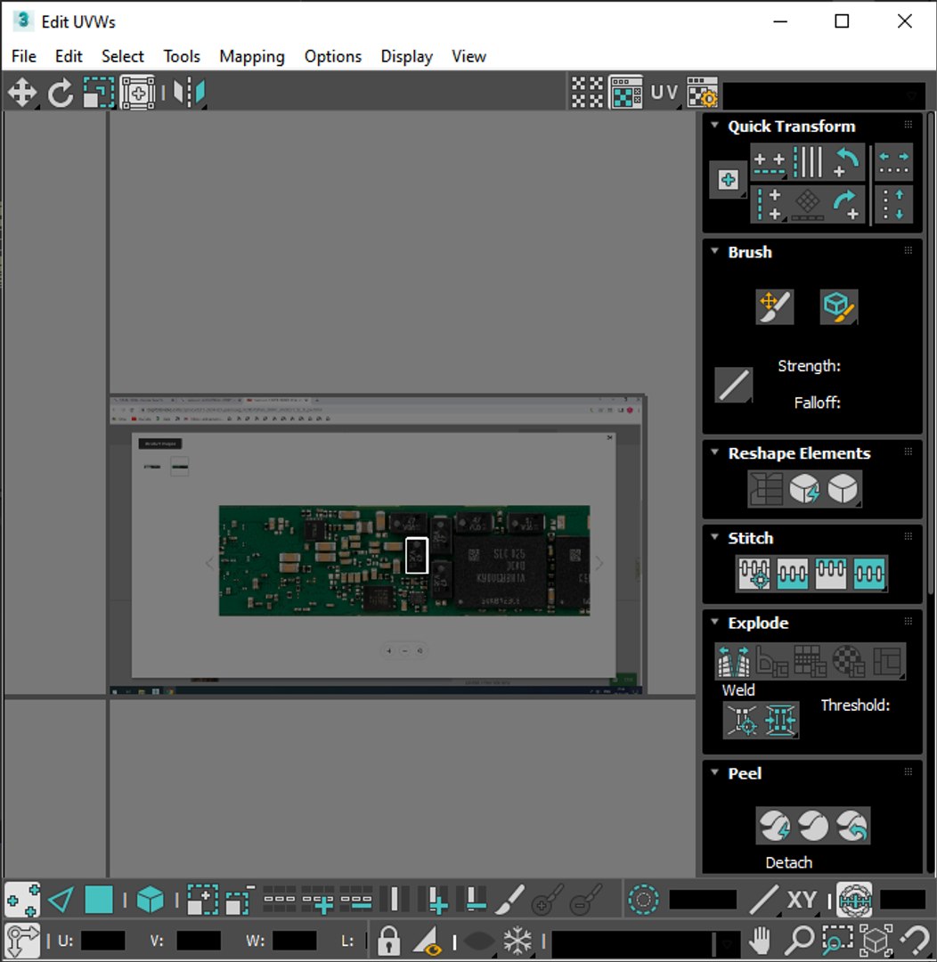Click the Stitch to Source icon

(830, 574)
